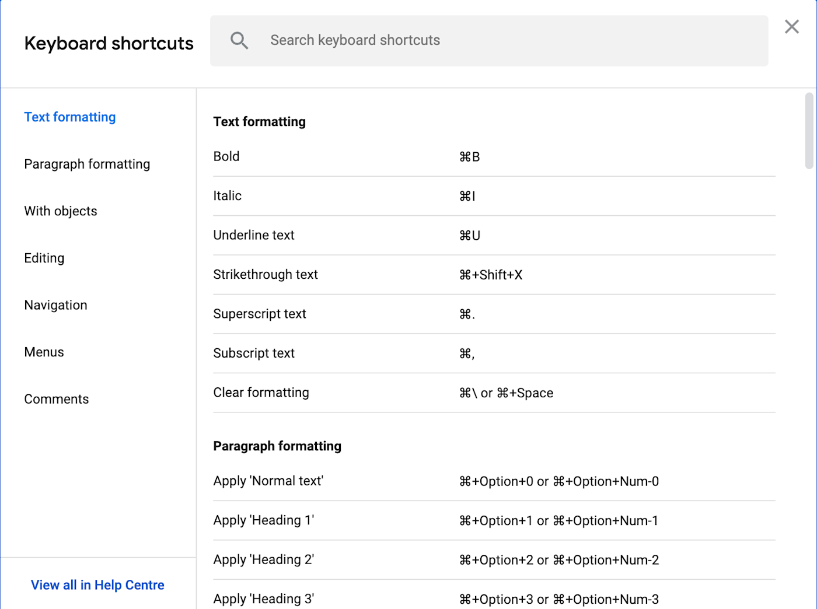Viewport: 817px width, 609px height.
Task: Click the Italic shortcut row
Action: point(494,196)
